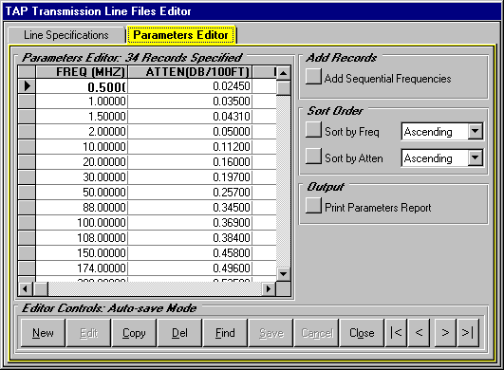The height and width of the screenshot is (370, 504).
Task: Activate the Sort by Atten box
Action: 313,157
